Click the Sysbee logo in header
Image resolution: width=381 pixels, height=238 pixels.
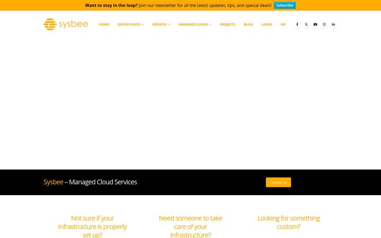(x=66, y=24)
